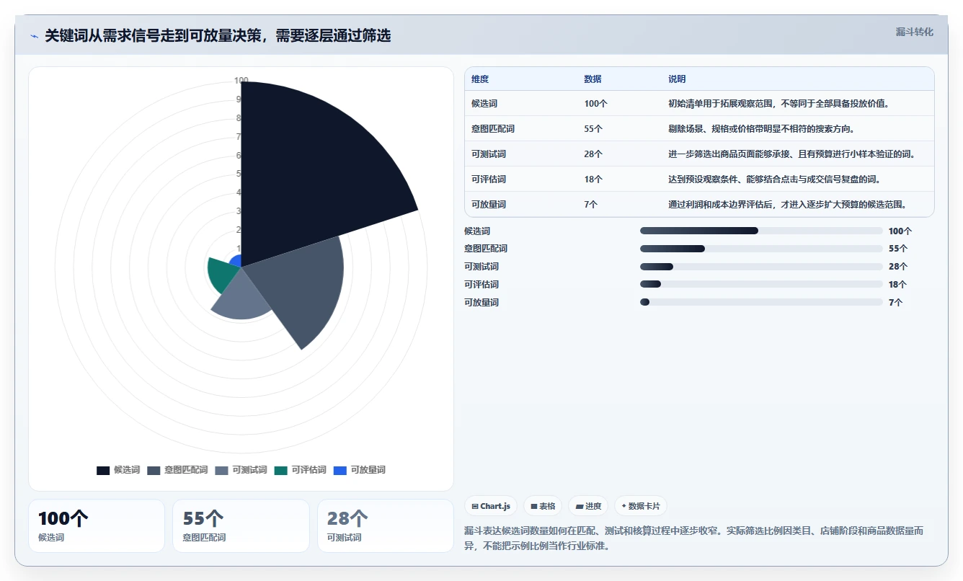Screen dimensions: 963x581
Task: Click the 100个 候选词 data card
Action: click(97, 526)
